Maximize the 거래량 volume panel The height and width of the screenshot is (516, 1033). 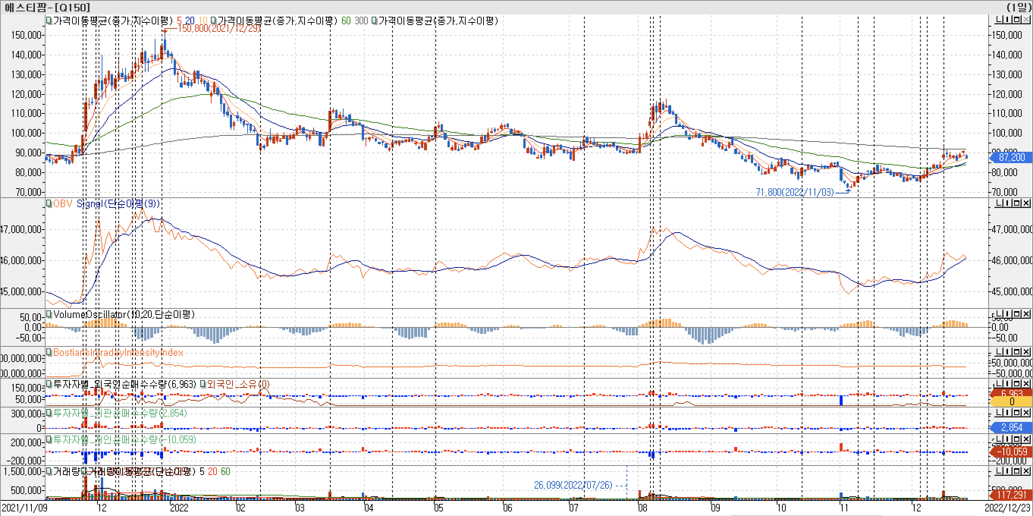(x=1017, y=470)
